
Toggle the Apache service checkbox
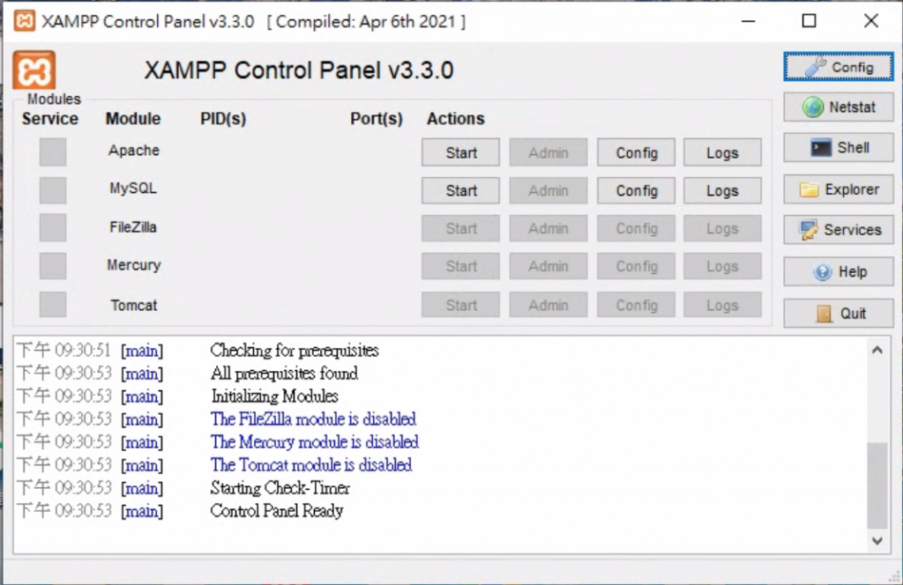pyautogui.click(x=53, y=152)
